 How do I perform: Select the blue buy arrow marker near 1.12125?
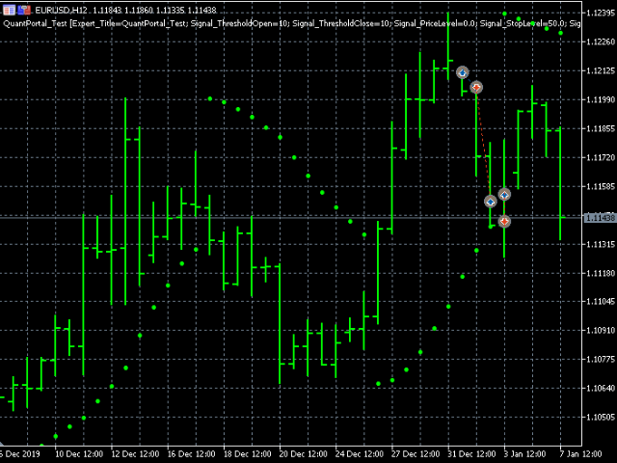click(x=463, y=72)
